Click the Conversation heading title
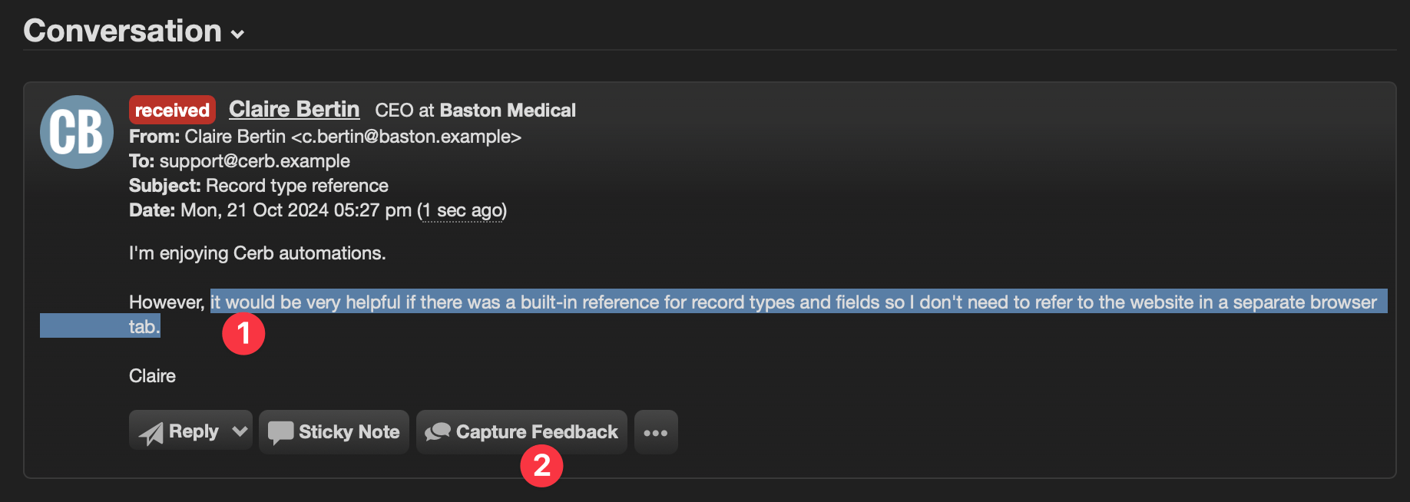This screenshot has width=1410, height=502. click(123, 31)
